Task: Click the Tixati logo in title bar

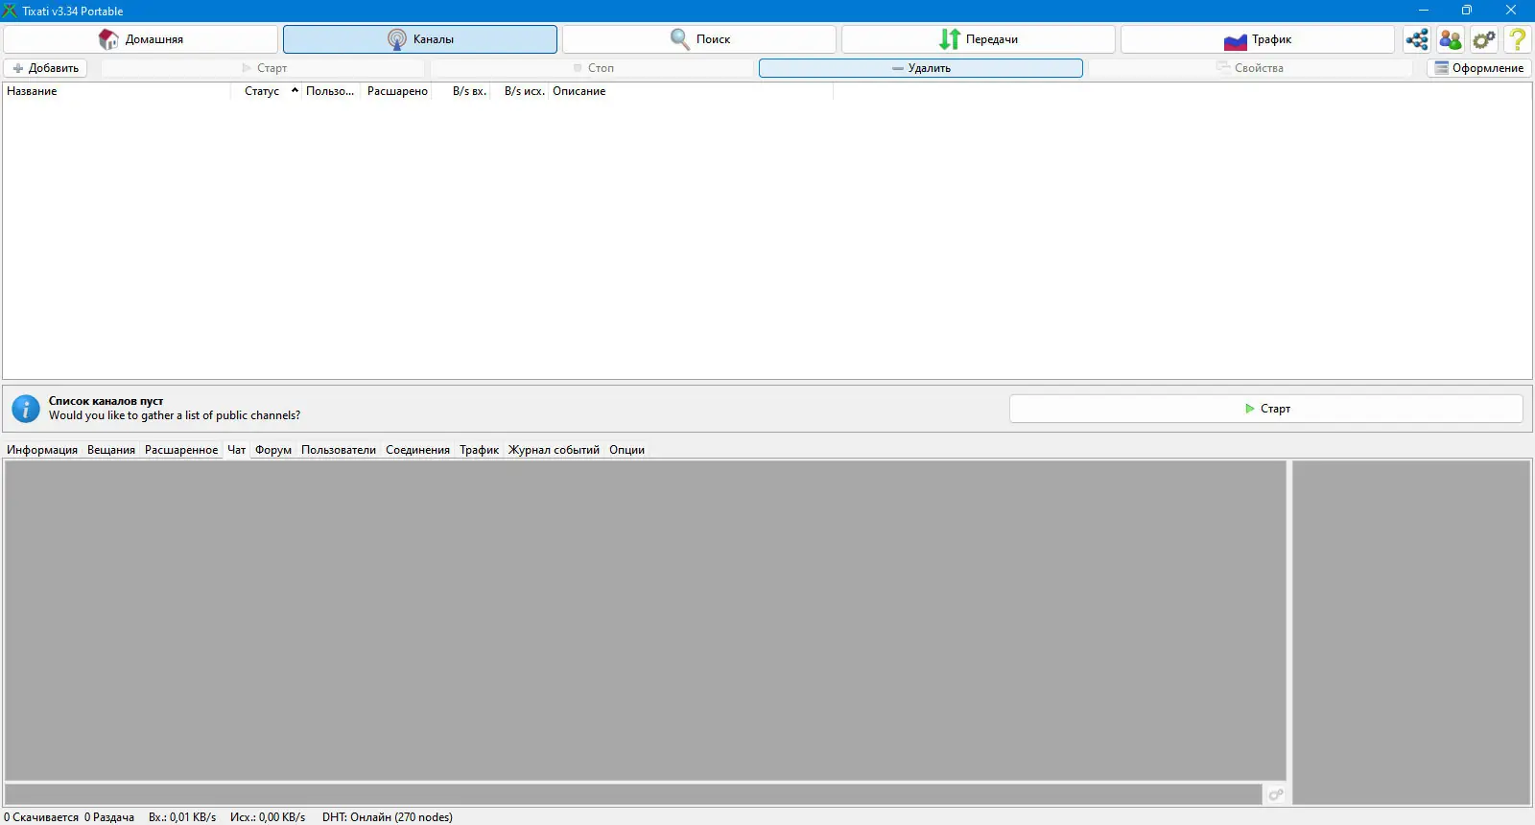Action: click(x=11, y=11)
